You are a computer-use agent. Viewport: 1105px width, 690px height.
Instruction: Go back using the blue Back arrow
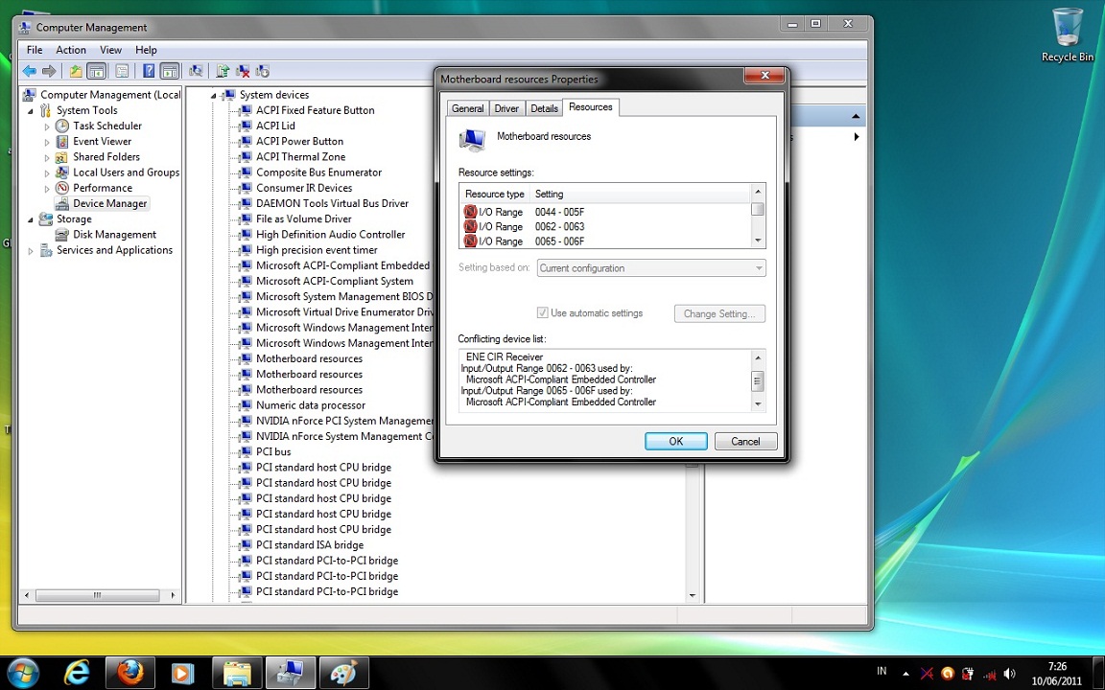[x=30, y=71]
